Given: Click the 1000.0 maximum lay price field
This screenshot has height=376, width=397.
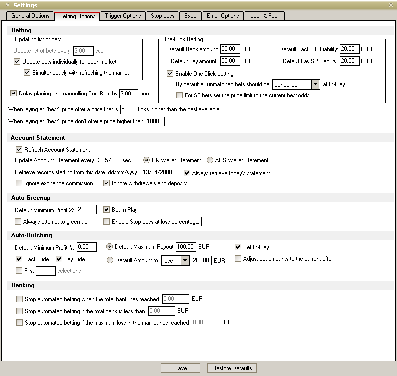Looking at the screenshot, I should (155, 121).
